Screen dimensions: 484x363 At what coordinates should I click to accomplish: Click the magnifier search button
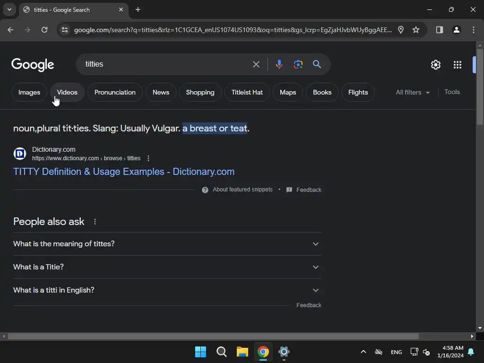tap(317, 64)
